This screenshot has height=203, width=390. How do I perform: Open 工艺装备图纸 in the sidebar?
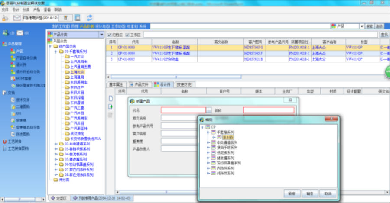tap(16, 148)
